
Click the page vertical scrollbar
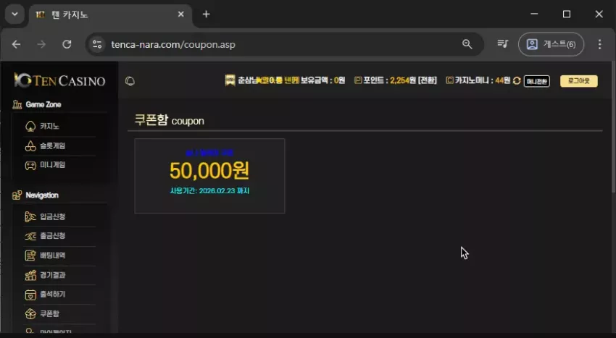point(614,127)
